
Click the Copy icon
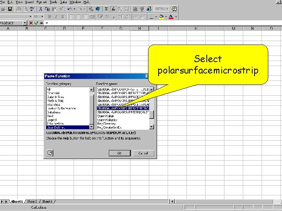pyautogui.click(x=47, y=9)
